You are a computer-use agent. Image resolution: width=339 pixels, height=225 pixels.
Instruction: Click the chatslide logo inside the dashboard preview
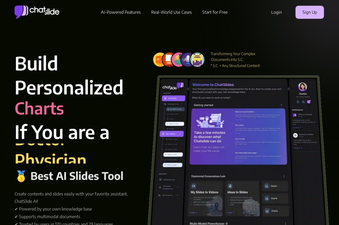[173, 86]
